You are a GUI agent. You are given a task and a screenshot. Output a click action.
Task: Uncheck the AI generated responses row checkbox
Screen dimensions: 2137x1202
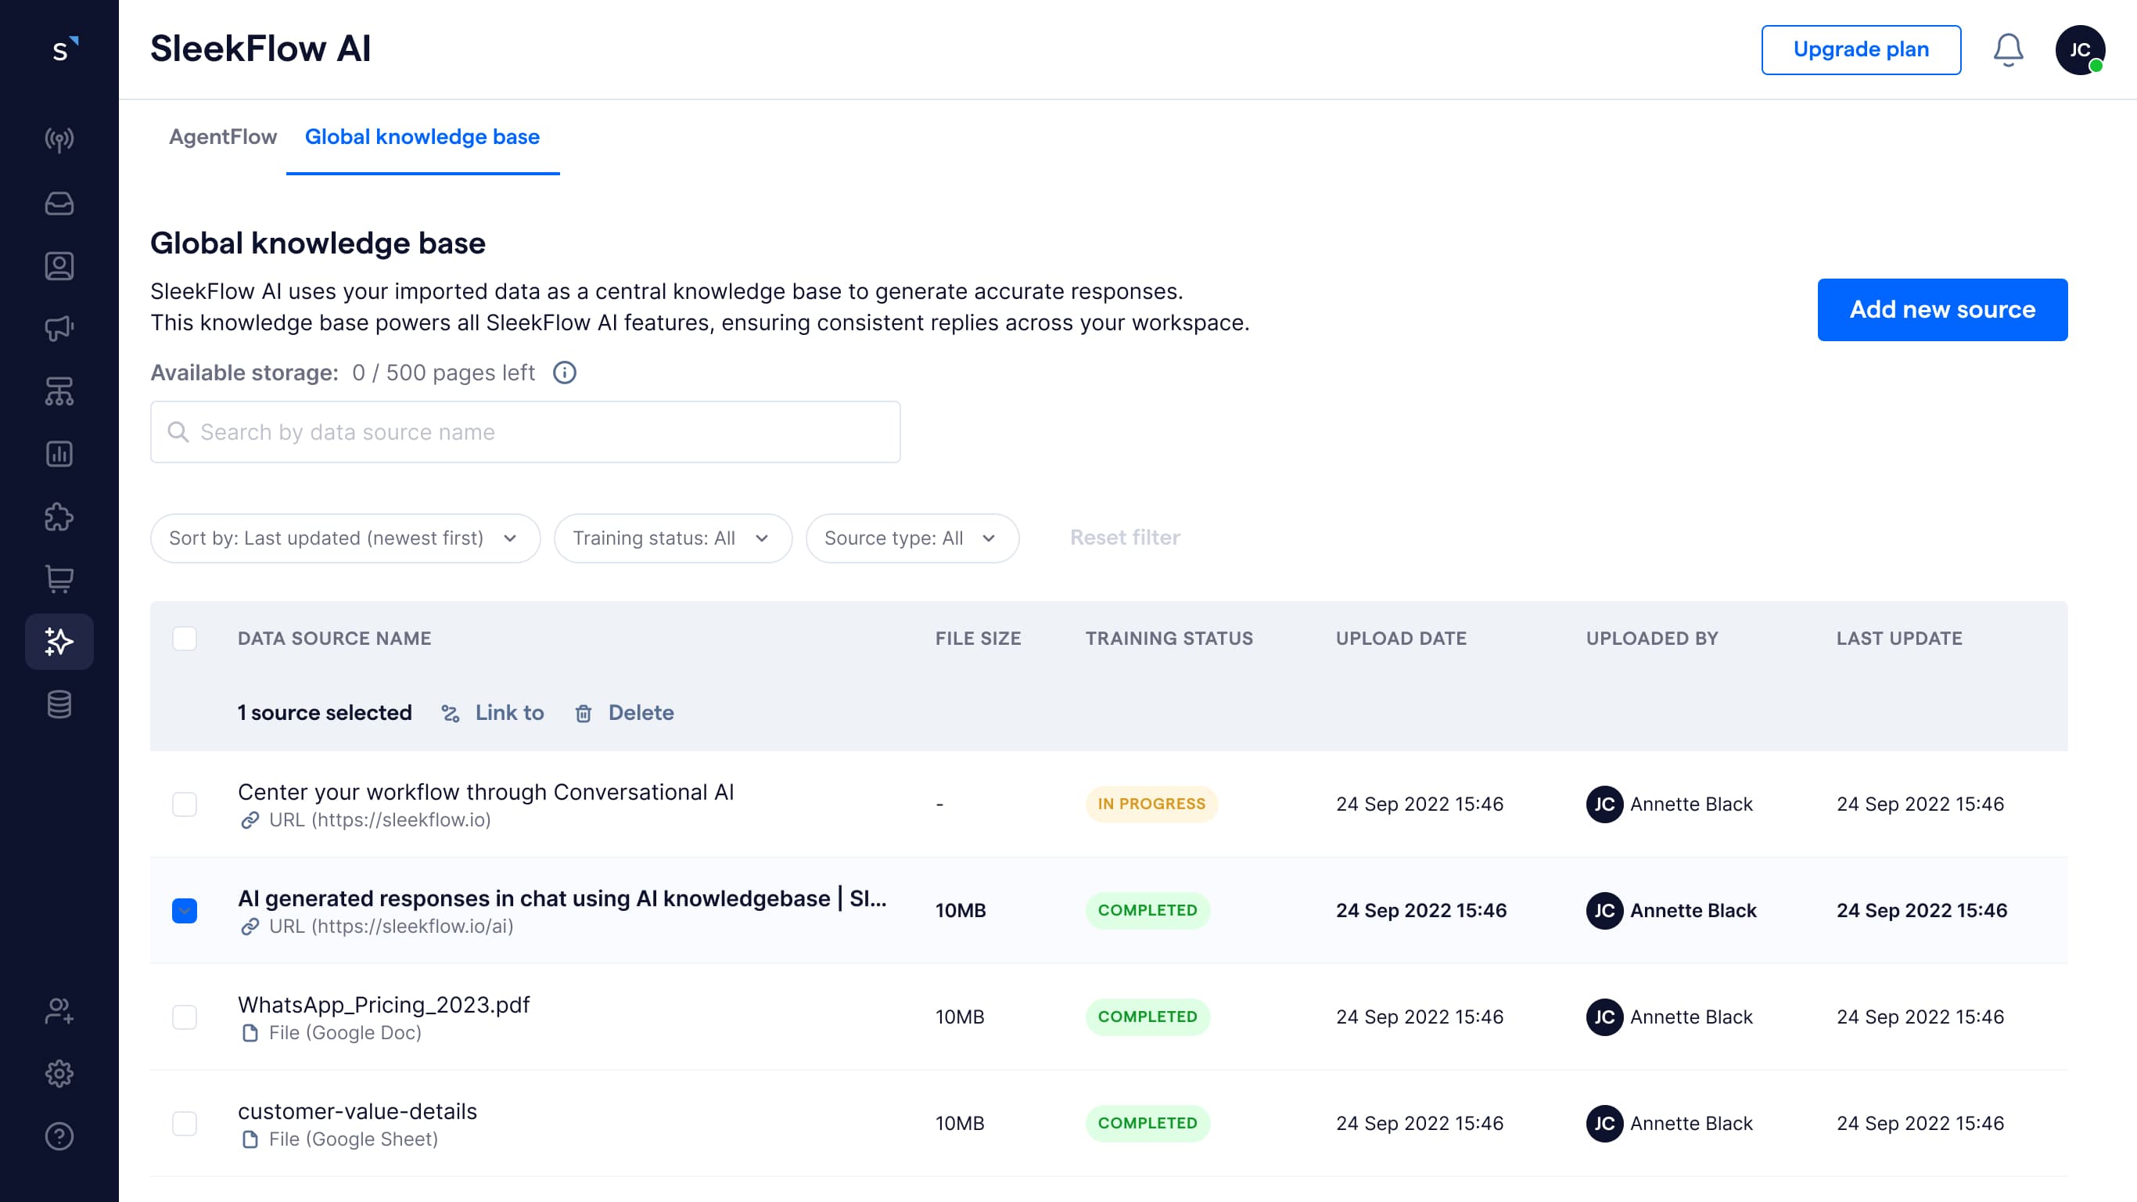184,911
